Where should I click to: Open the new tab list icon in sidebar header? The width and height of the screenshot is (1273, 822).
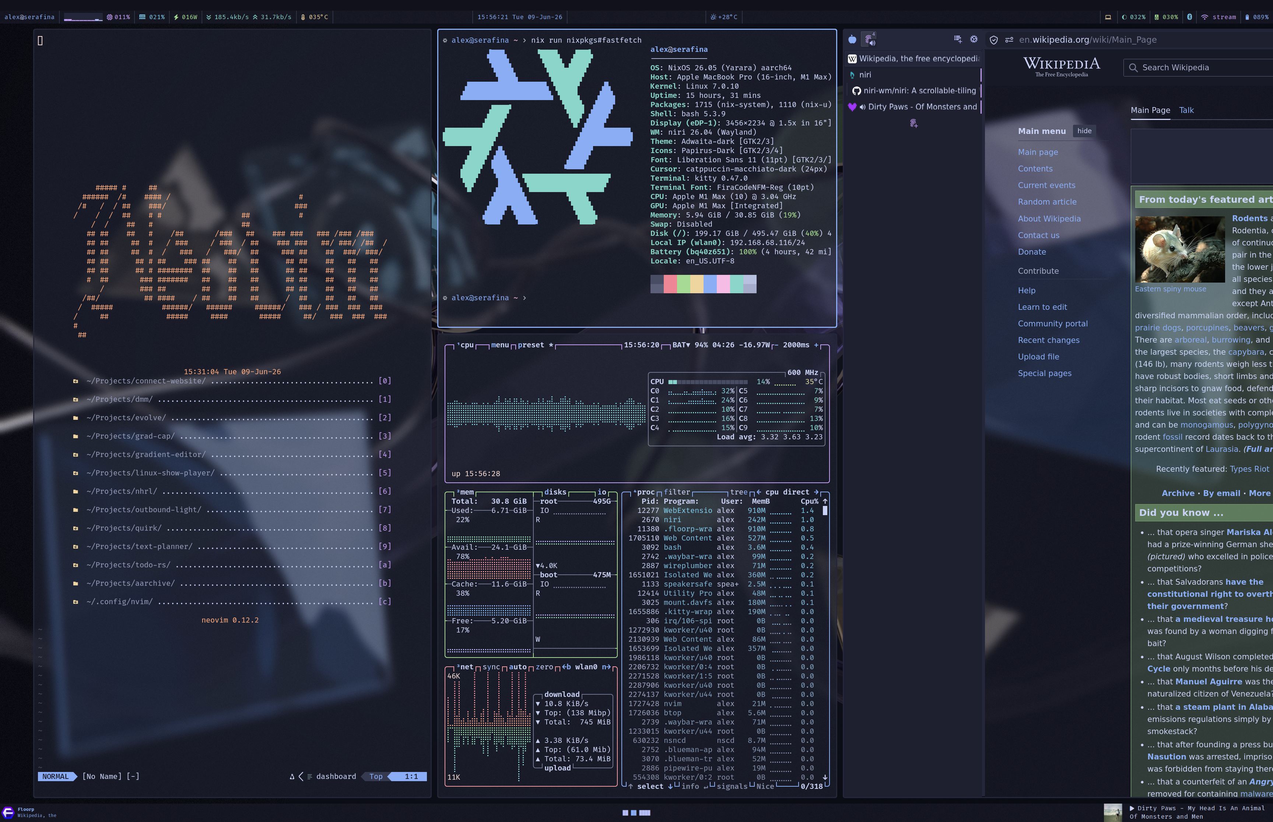pos(958,39)
